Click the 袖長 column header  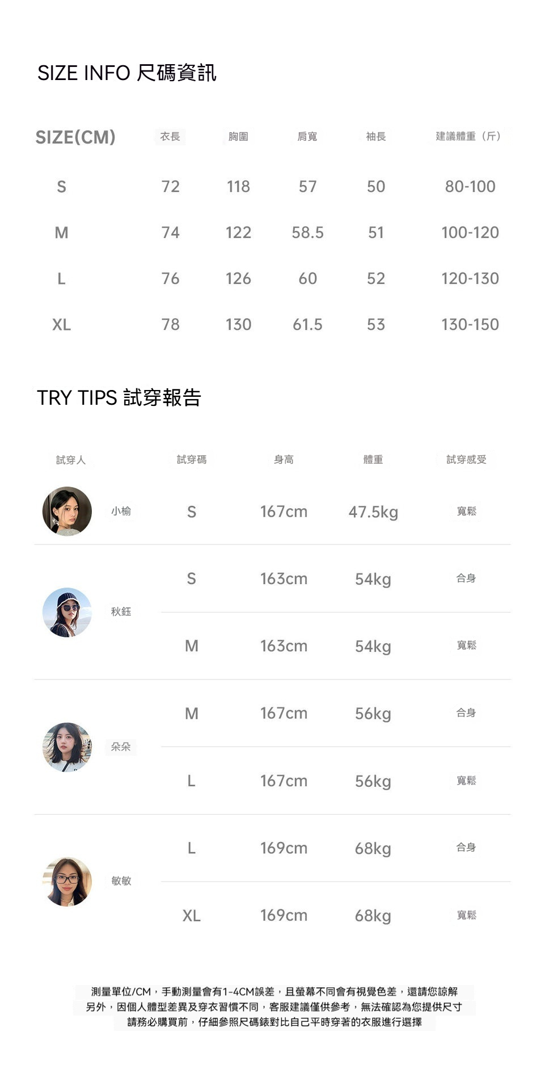pyautogui.click(x=375, y=136)
